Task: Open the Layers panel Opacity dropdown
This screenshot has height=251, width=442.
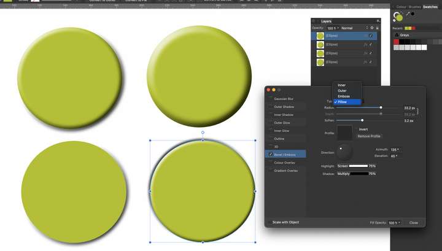Action: tap(333, 28)
